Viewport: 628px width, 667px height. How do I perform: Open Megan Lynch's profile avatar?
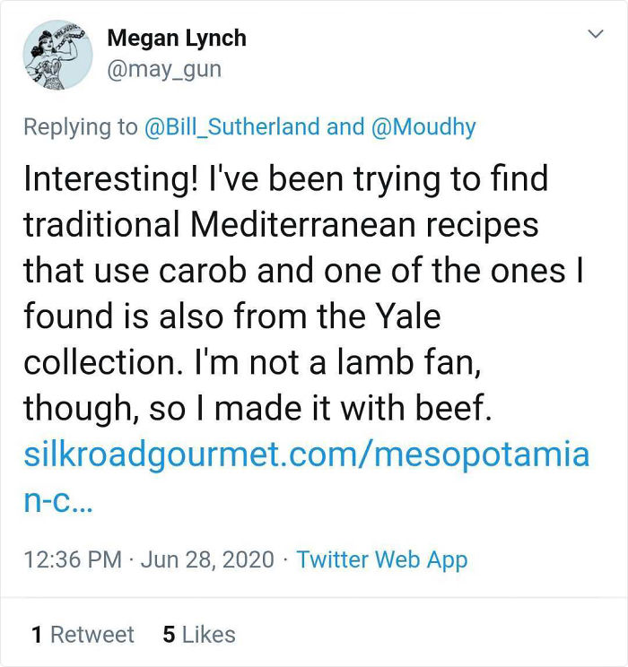pyautogui.click(x=57, y=54)
